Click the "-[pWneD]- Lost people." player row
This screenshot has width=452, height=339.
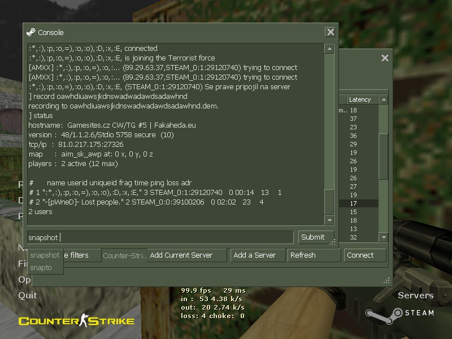146,202
